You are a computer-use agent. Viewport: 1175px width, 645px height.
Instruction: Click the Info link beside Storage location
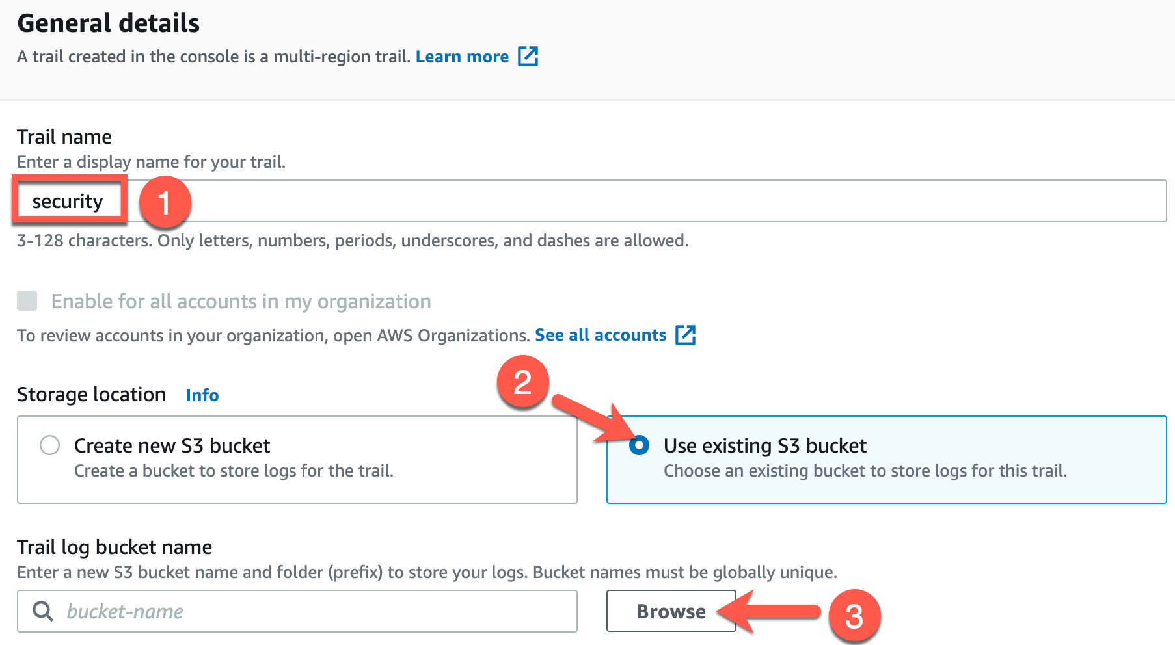(x=202, y=395)
